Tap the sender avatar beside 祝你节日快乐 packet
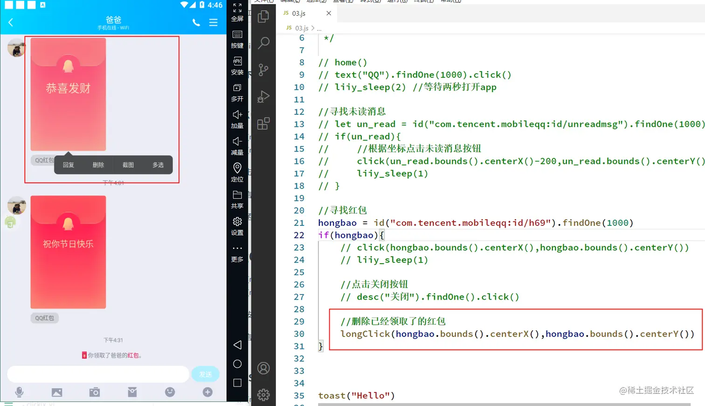This screenshot has height=406, width=705. click(x=16, y=205)
